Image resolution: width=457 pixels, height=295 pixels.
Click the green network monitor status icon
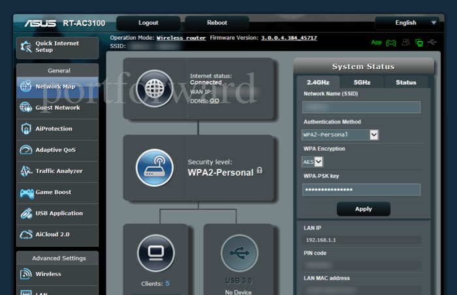coord(419,43)
